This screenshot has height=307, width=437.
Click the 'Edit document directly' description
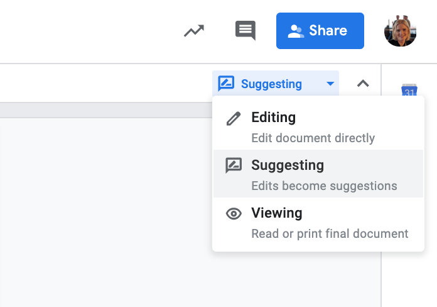click(x=313, y=138)
